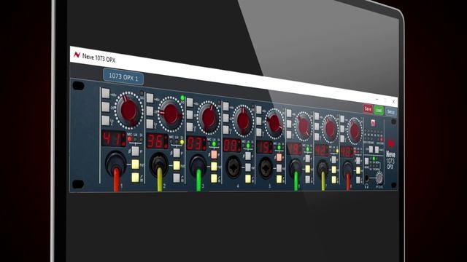
Task: Click channel 3 input jack with green cable
Action: [x=198, y=167]
